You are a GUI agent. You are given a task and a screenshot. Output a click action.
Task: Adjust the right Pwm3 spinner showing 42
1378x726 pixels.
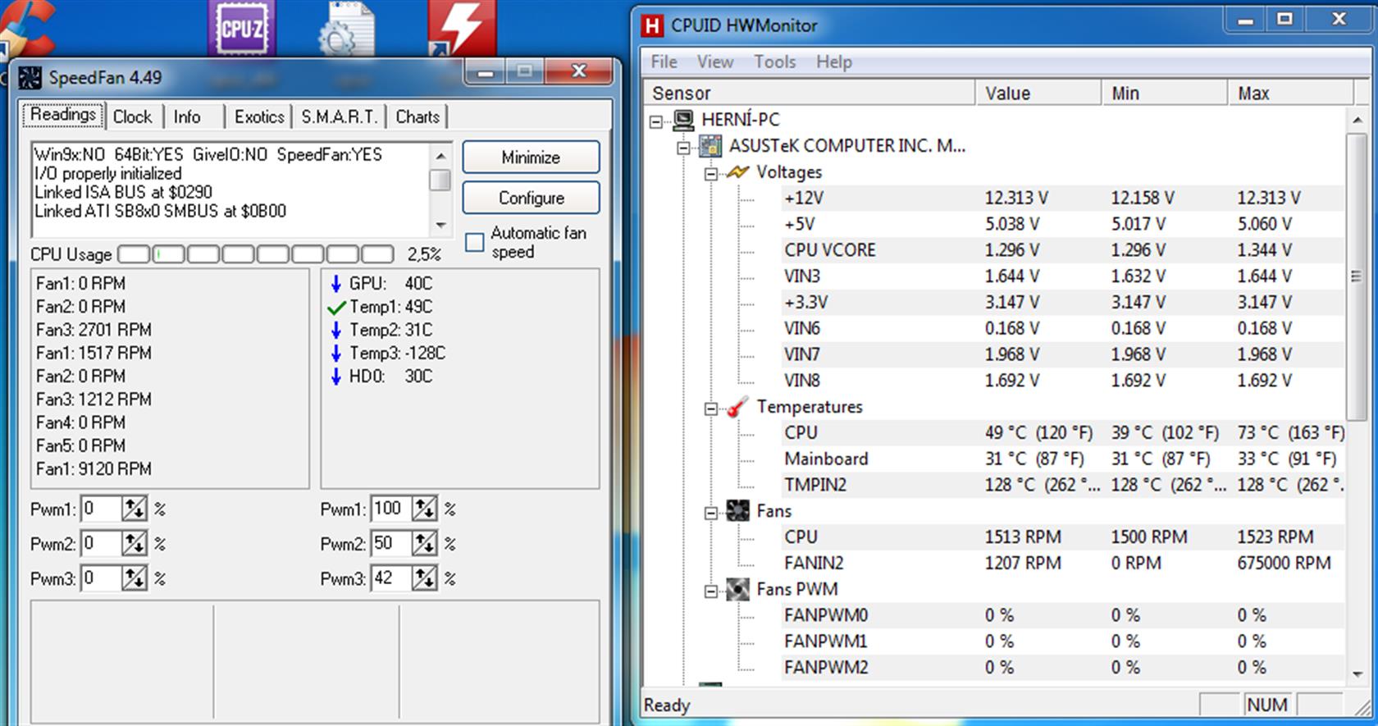[x=424, y=578]
